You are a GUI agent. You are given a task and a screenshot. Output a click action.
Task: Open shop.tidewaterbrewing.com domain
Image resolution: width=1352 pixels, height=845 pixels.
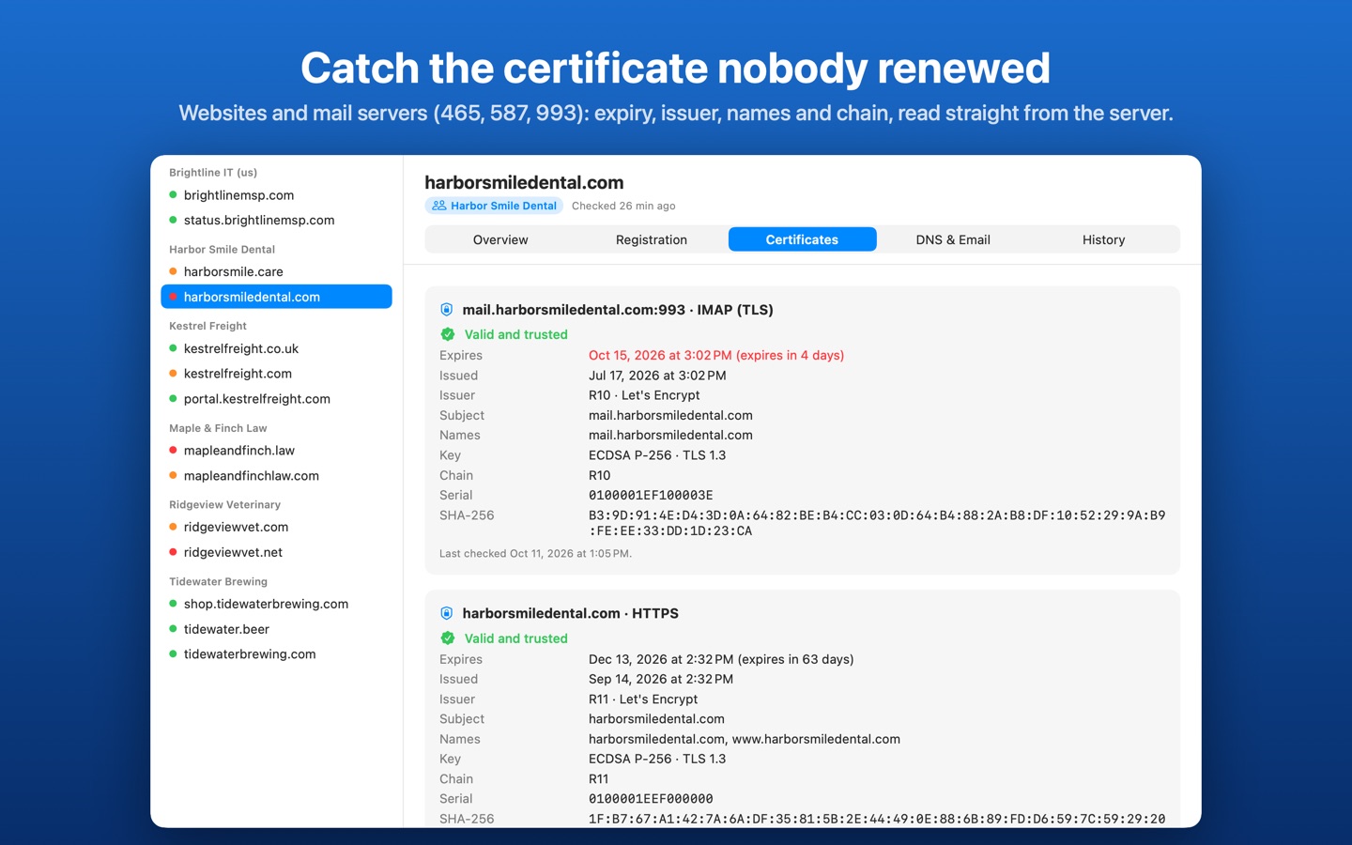(x=276, y=604)
